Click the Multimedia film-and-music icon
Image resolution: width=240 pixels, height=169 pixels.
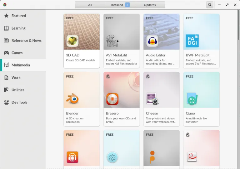pos(6,65)
